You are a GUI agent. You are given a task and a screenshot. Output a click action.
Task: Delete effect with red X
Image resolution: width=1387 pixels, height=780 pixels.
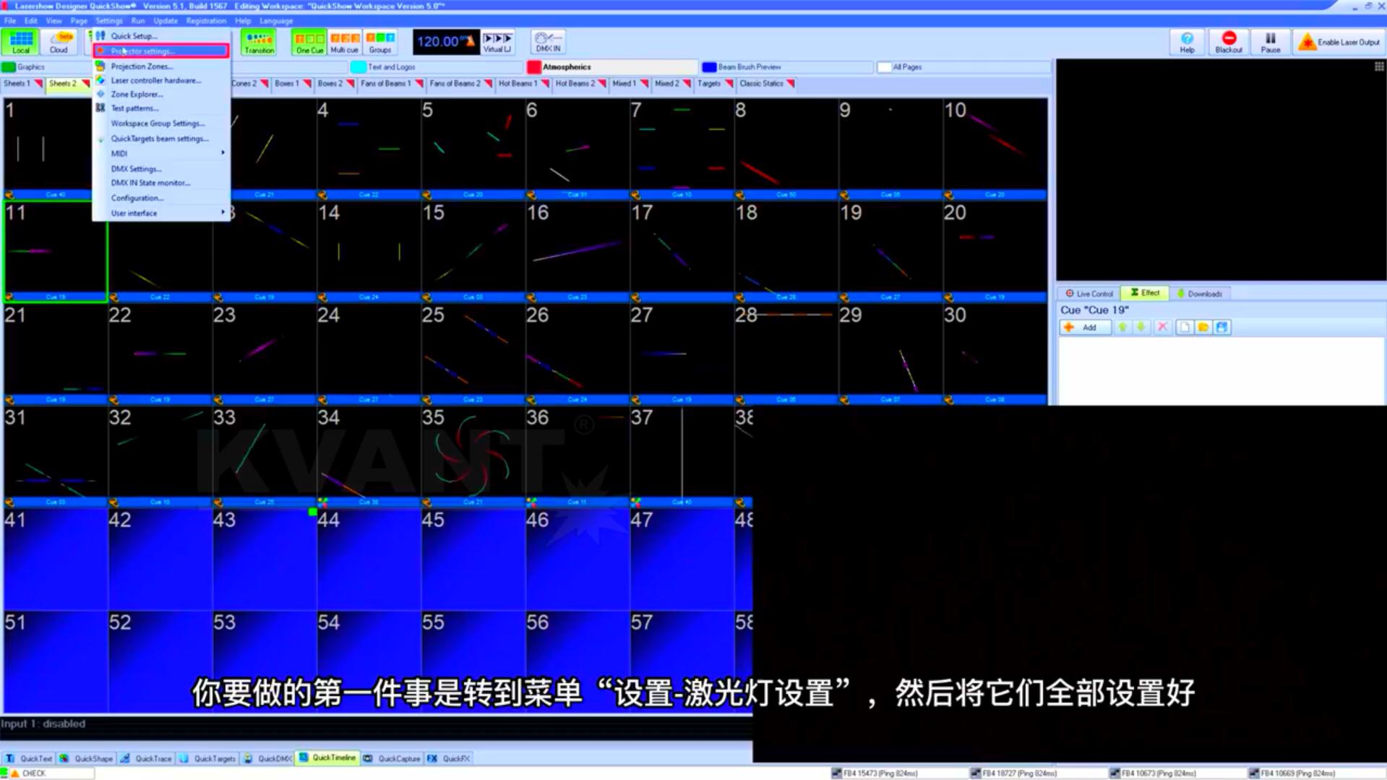[1162, 327]
